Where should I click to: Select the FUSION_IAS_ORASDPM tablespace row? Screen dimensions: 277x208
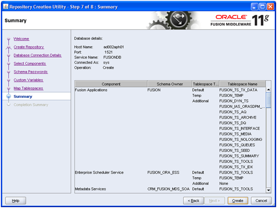242,107
